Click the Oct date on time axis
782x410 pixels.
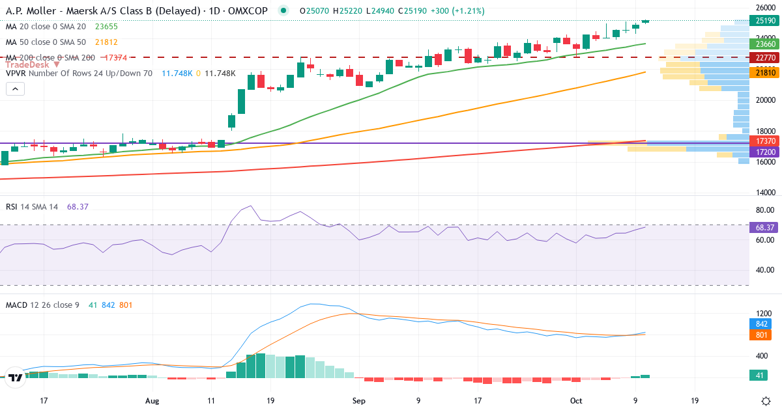(x=576, y=400)
